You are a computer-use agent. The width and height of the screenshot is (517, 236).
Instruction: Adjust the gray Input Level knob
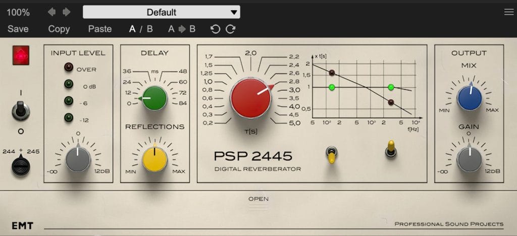[x=78, y=159]
